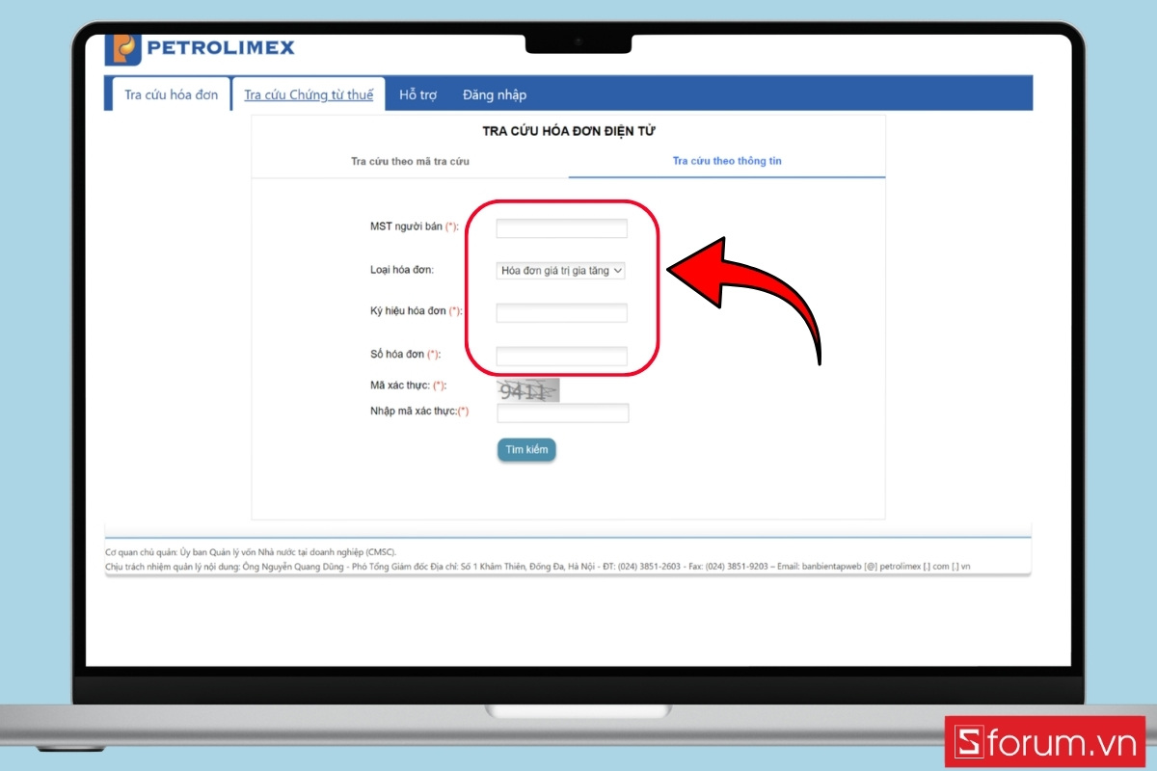Switch to Tra cứu theo mã tra cứu
The height and width of the screenshot is (771, 1157).
click(410, 161)
